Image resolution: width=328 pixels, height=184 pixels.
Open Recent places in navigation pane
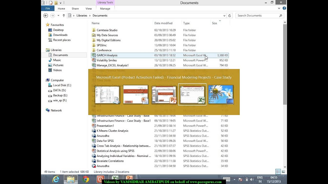62,40
